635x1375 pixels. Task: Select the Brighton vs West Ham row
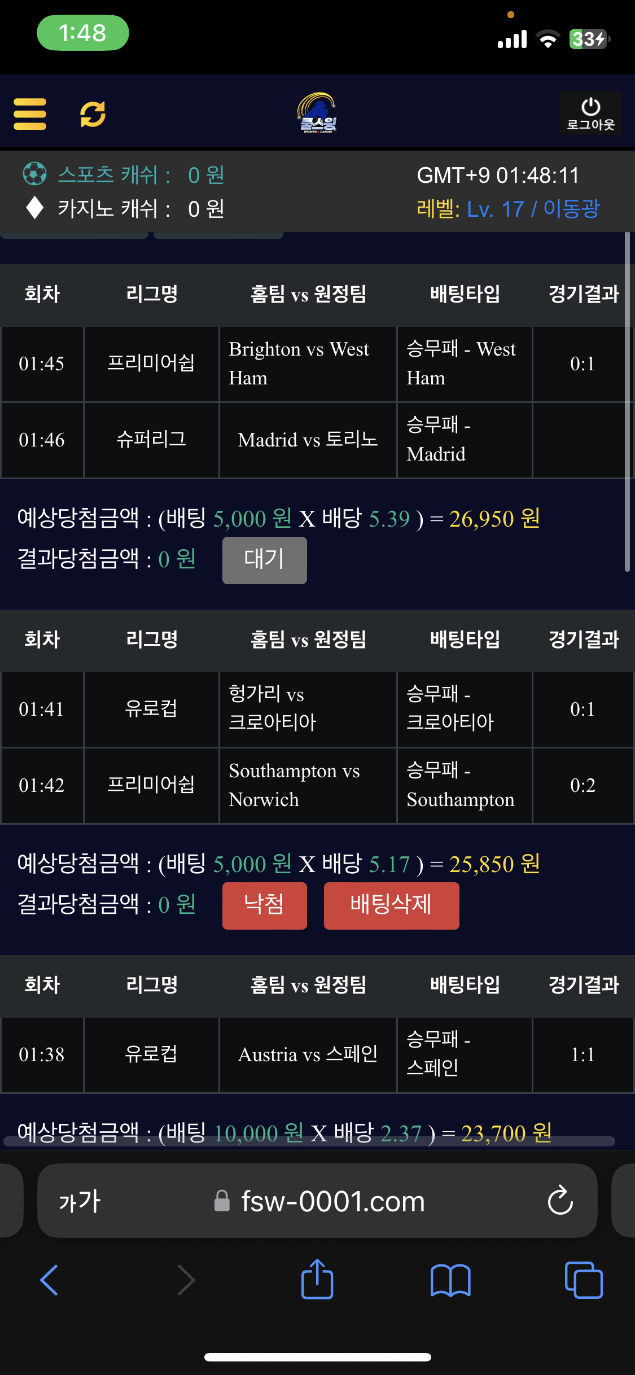tap(308, 364)
